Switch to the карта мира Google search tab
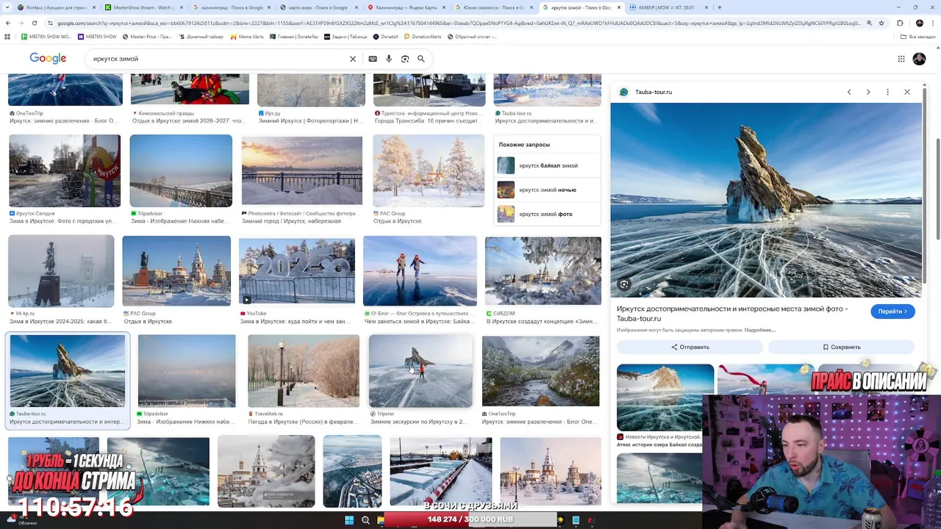Image resolution: width=941 pixels, height=529 pixels. click(319, 7)
